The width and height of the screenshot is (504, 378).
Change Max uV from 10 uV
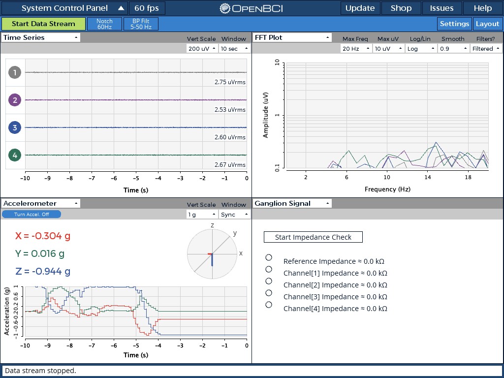click(388, 49)
